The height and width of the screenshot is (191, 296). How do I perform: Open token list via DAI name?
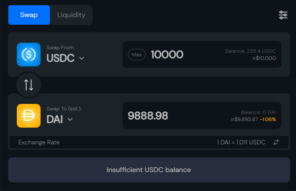tap(55, 119)
